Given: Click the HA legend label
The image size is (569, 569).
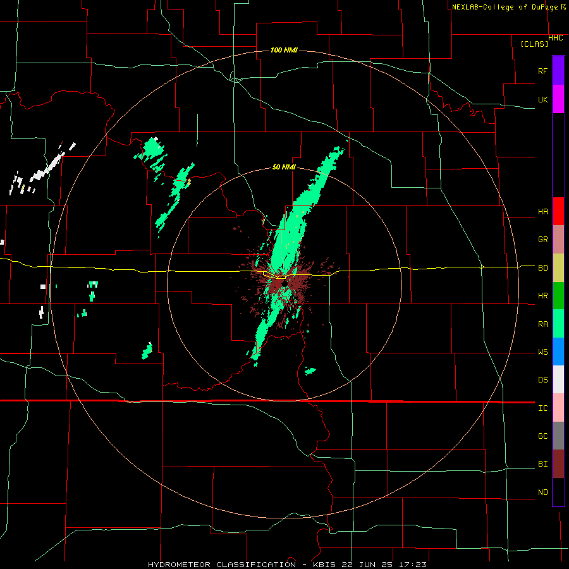Looking at the screenshot, I should pyautogui.click(x=542, y=211).
